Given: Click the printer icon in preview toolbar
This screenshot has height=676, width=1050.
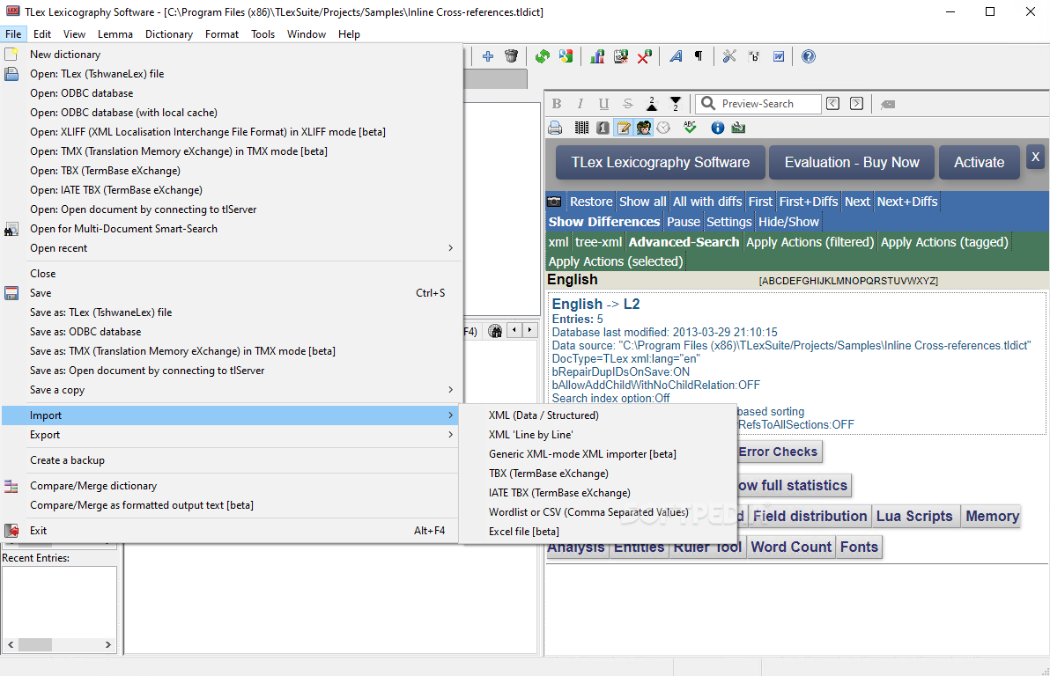Looking at the screenshot, I should (x=555, y=128).
